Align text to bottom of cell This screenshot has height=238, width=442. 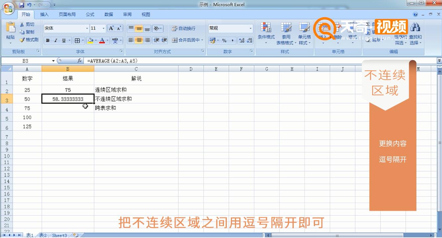147,29
